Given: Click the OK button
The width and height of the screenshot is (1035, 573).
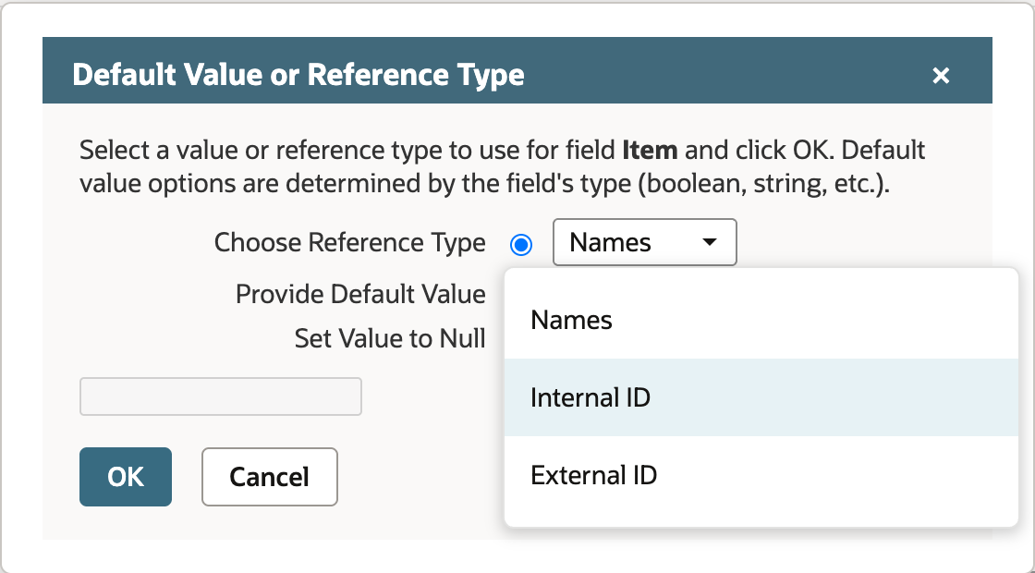Looking at the screenshot, I should point(126,477).
